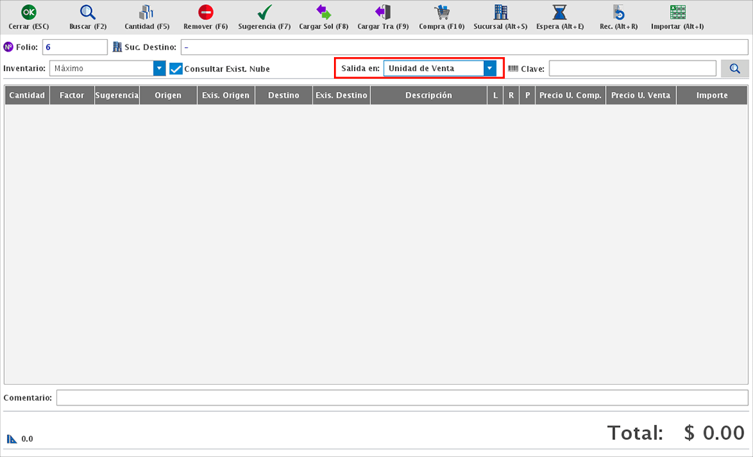Open Cargar Sol (F8) arrows icon

pos(324,13)
